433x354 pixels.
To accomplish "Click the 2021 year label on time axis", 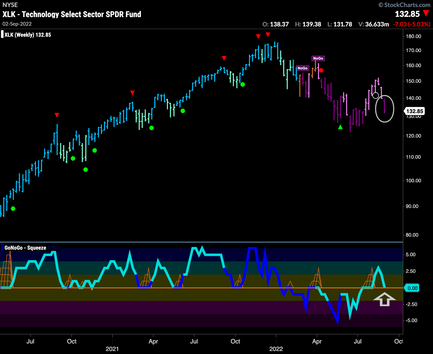I will 112,349.
